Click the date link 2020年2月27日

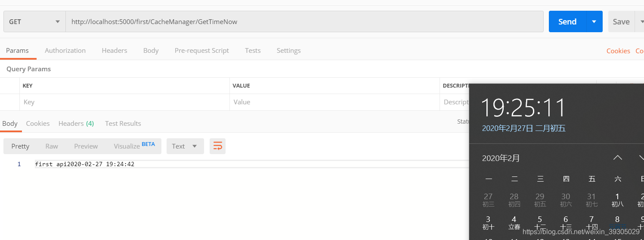point(508,128)
